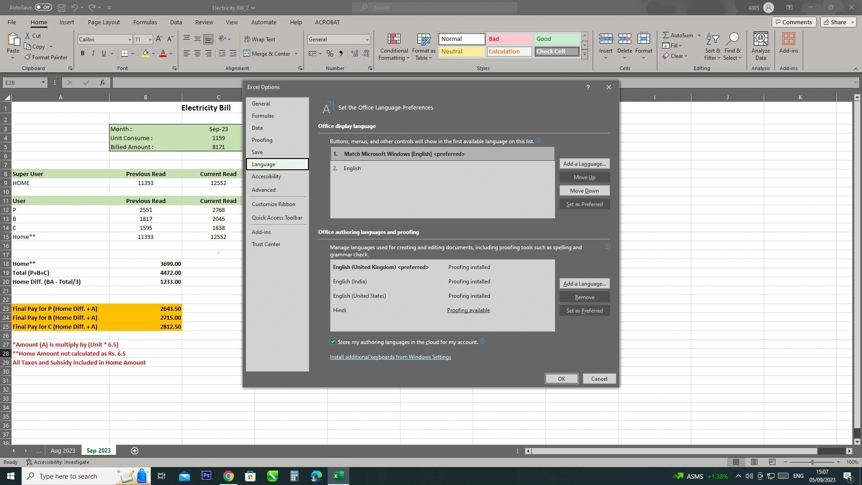Select Proofing in Excel Options
The image size is (862, 485).
click(x=277, y=140)
